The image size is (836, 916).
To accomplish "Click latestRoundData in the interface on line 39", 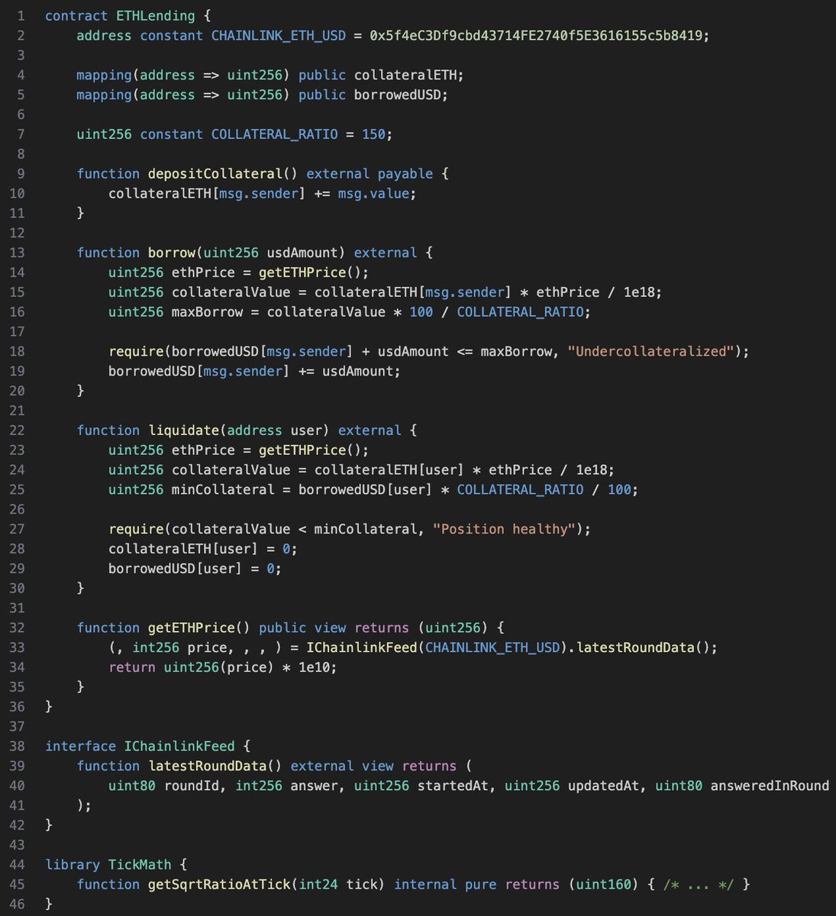I will pos(208,766).
